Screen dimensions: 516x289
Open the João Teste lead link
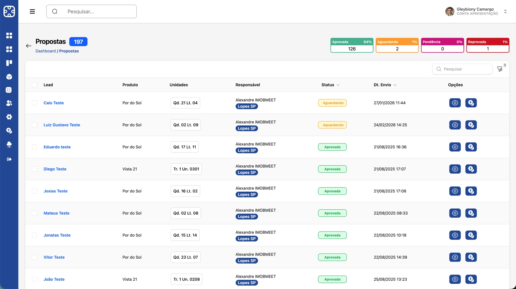point(54,279)
